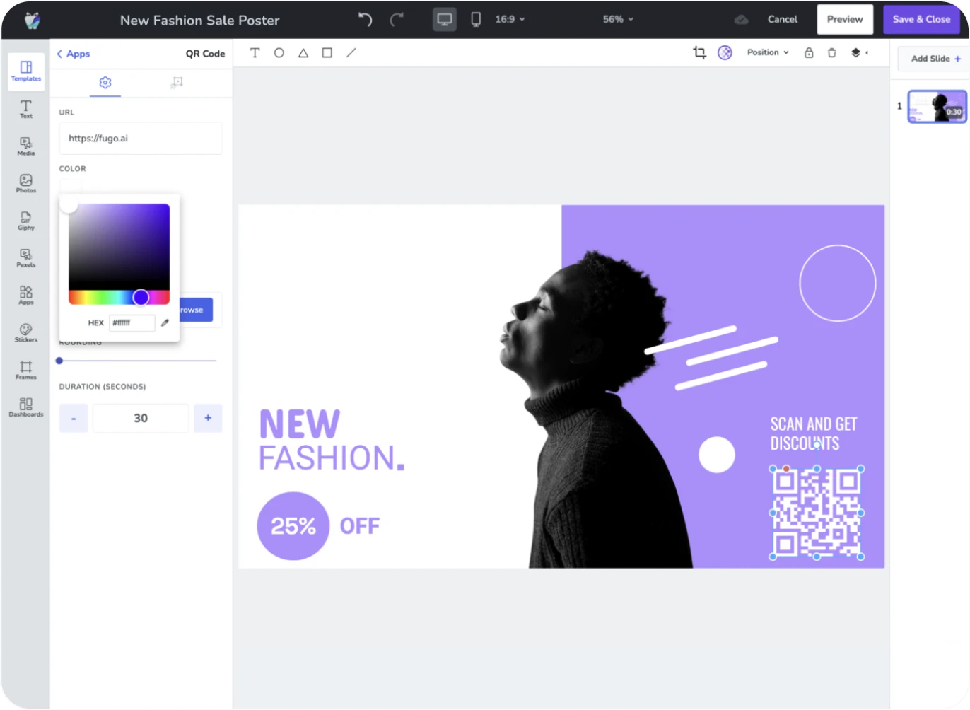The width and height of the screenshot is (970, 710).
Task: Select the square shape tool
Action: tap(327, 52)
